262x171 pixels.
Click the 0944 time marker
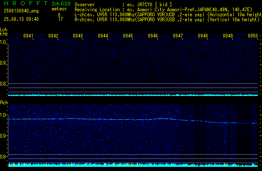coord(103,36)
